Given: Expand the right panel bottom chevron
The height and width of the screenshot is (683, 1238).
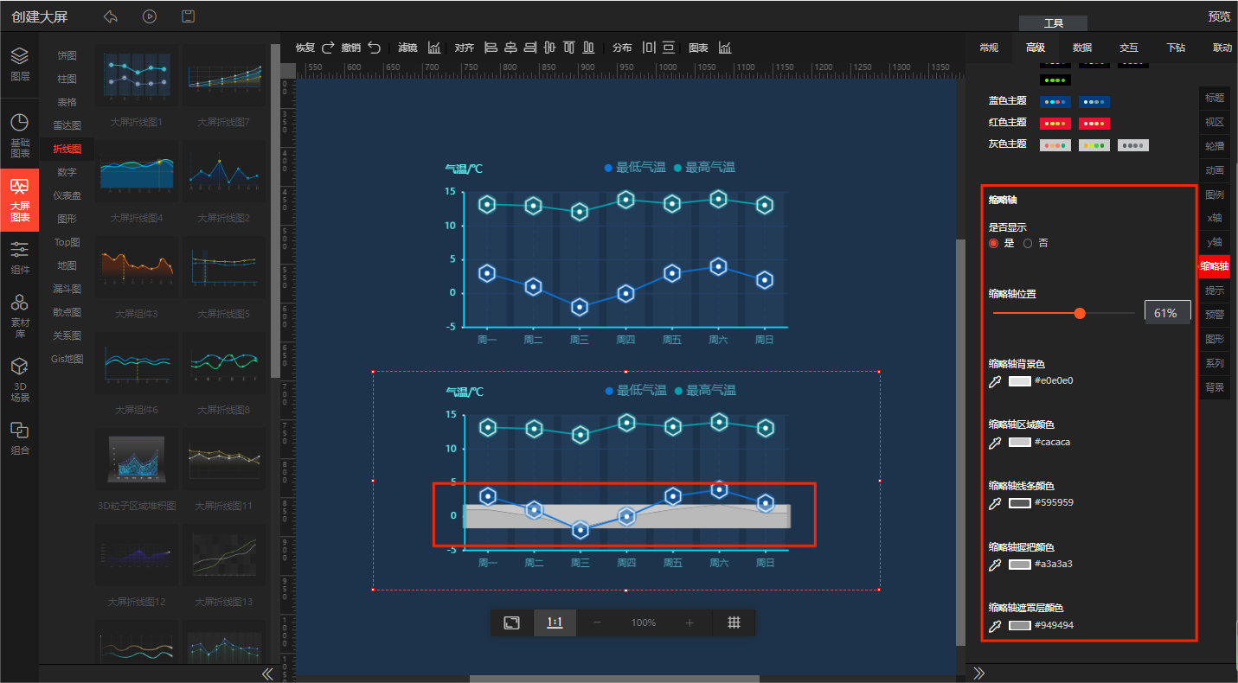Looking at the screenshot, I should tap(979, 673).
